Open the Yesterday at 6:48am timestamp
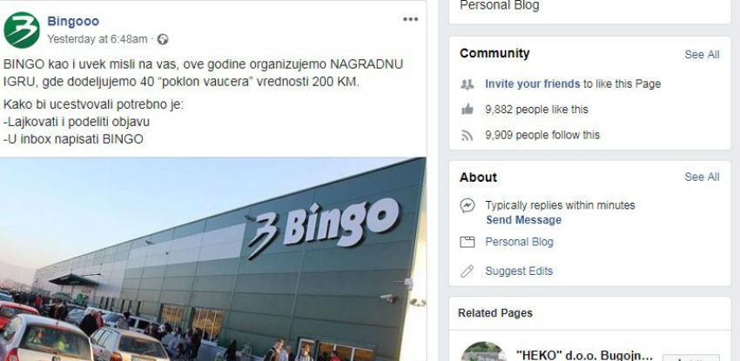 pyautogui.click(x=98, y=39)
